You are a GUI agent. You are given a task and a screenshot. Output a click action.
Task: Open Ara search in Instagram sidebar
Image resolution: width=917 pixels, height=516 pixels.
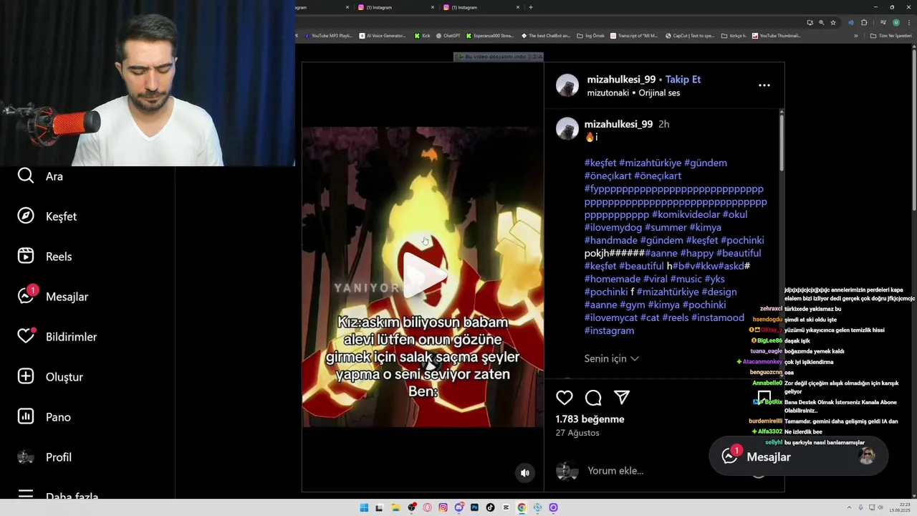(41, 176)
